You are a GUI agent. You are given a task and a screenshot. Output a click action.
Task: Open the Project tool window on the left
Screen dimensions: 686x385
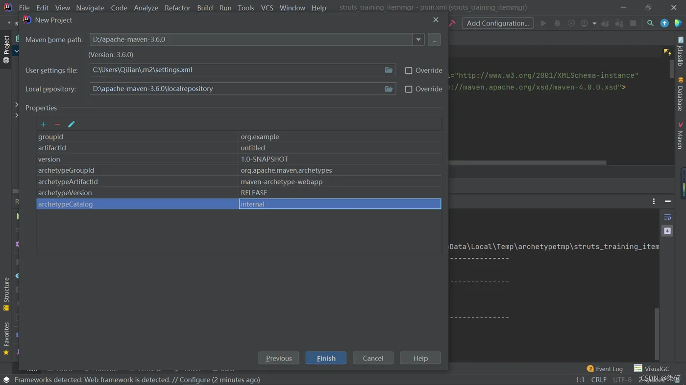pyautogui.click(x=6, y=49)
